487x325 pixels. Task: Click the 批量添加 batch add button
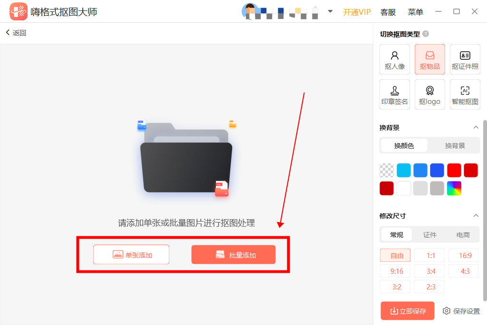click(234, 255)
